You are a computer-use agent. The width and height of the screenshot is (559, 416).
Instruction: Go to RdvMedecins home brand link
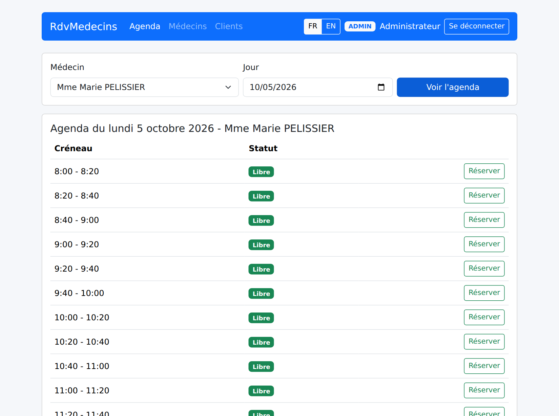(83, 26)
